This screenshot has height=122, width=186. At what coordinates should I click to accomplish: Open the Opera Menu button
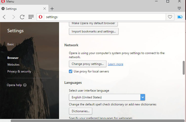click(x=8, y=2)
